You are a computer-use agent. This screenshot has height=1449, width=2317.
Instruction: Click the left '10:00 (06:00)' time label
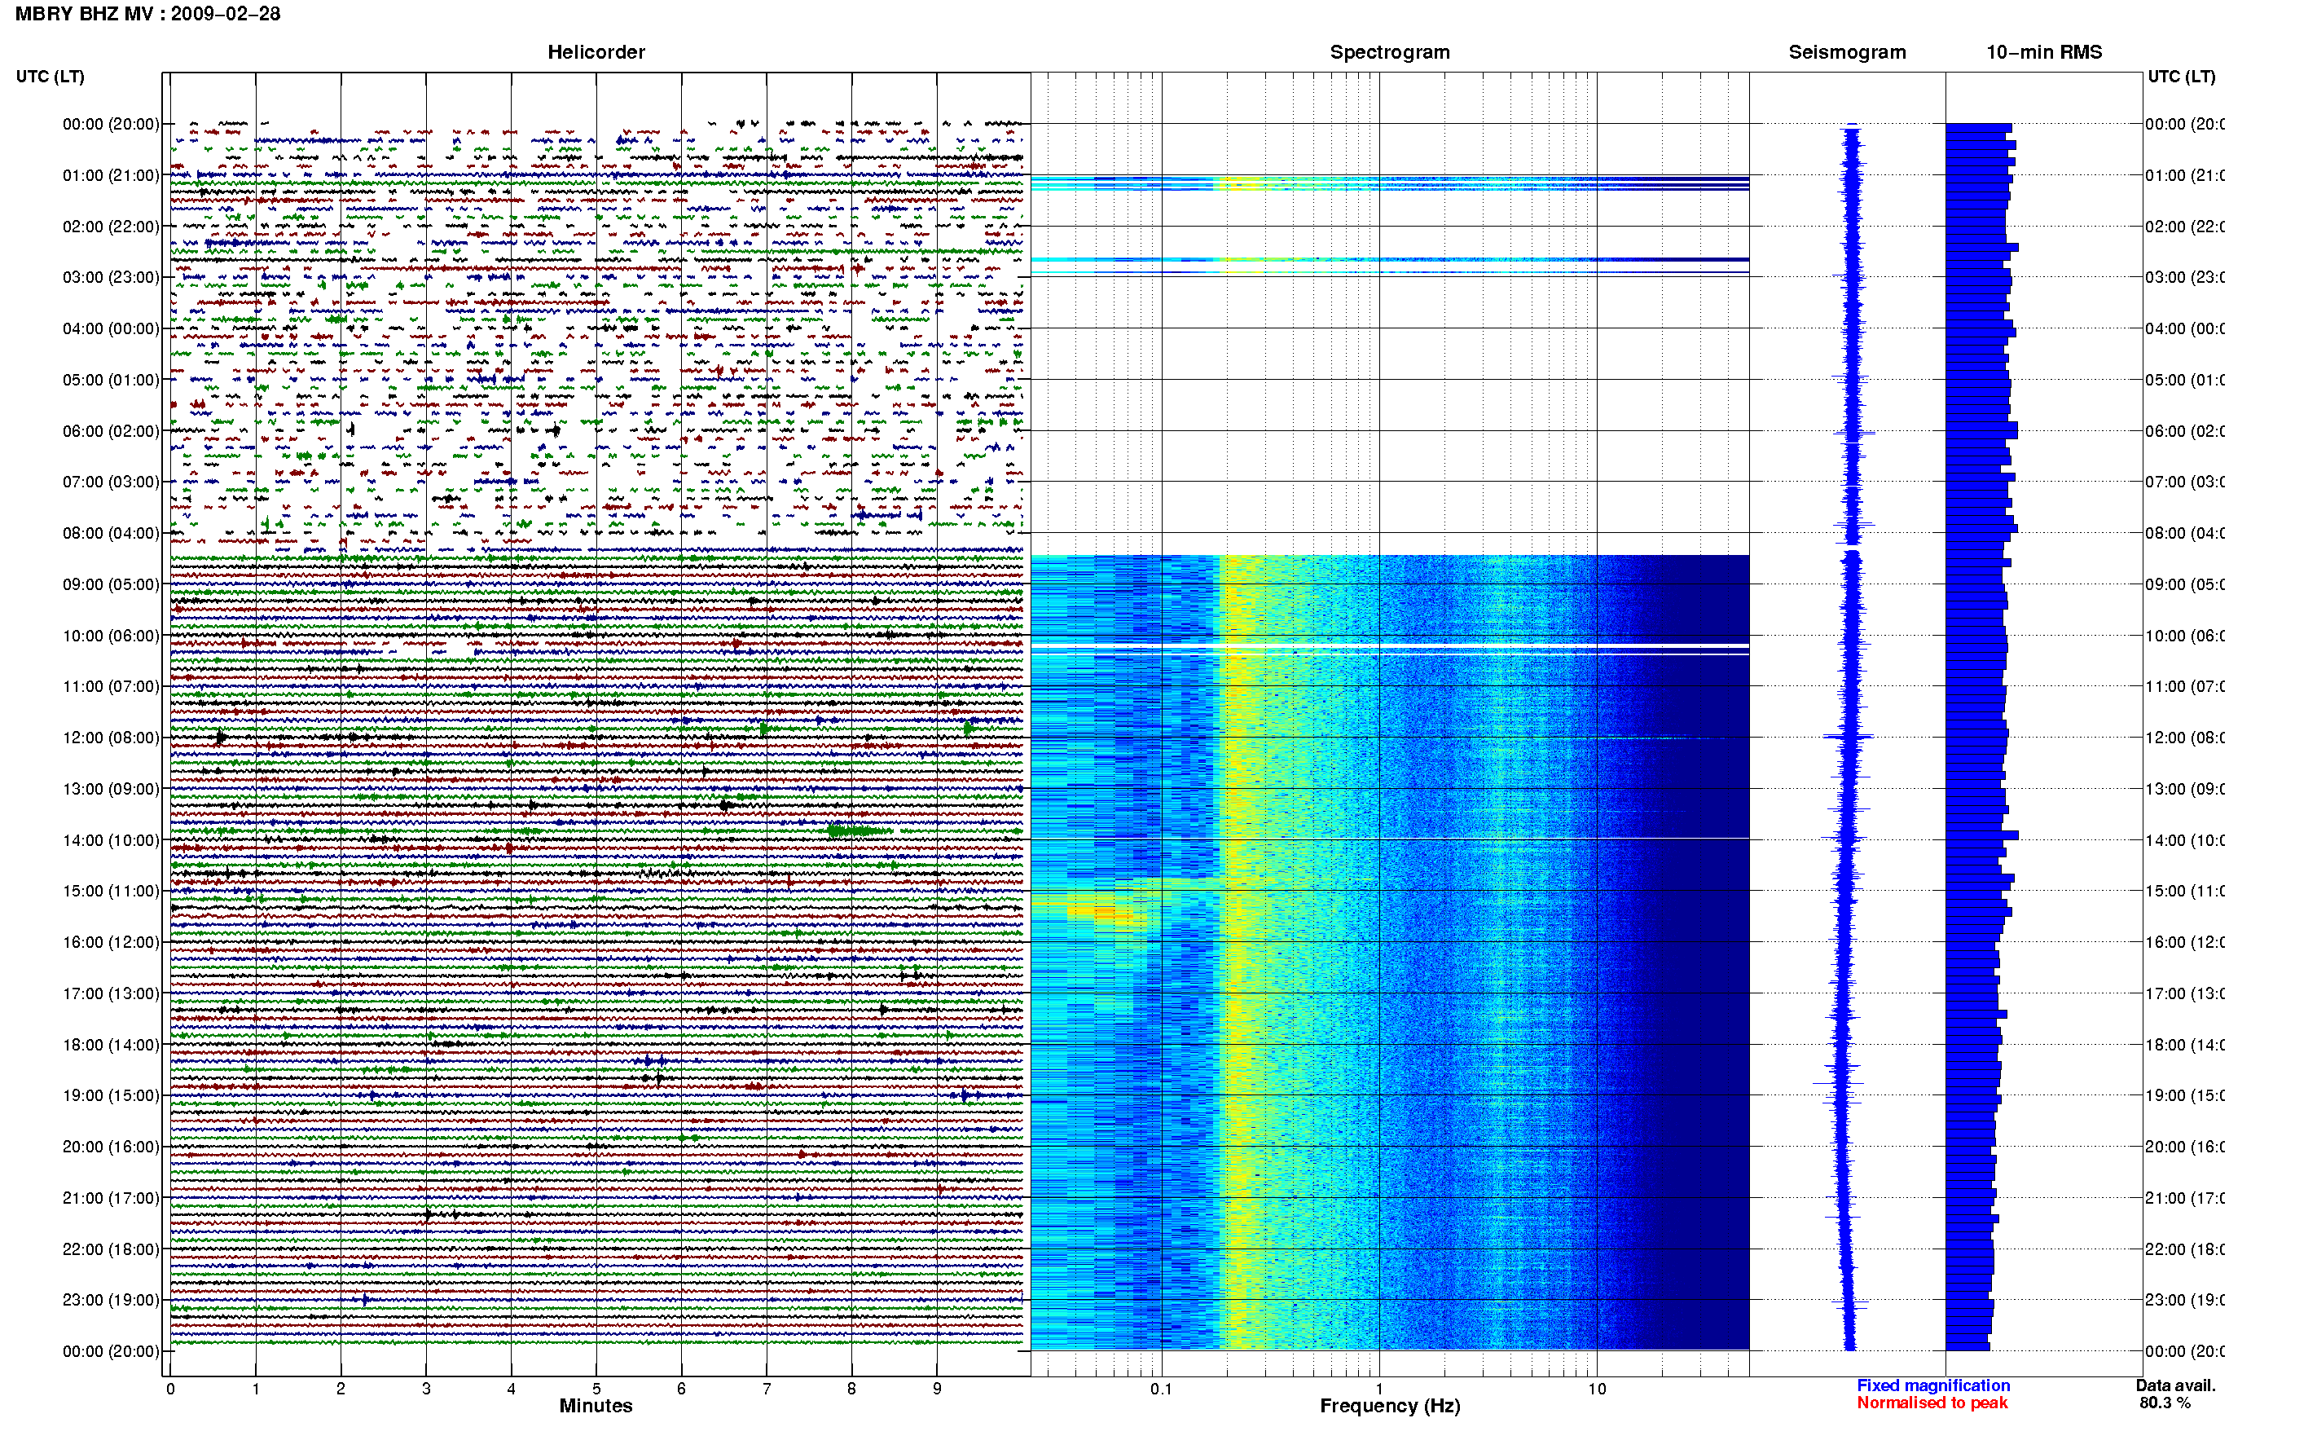tap(110, 636)
